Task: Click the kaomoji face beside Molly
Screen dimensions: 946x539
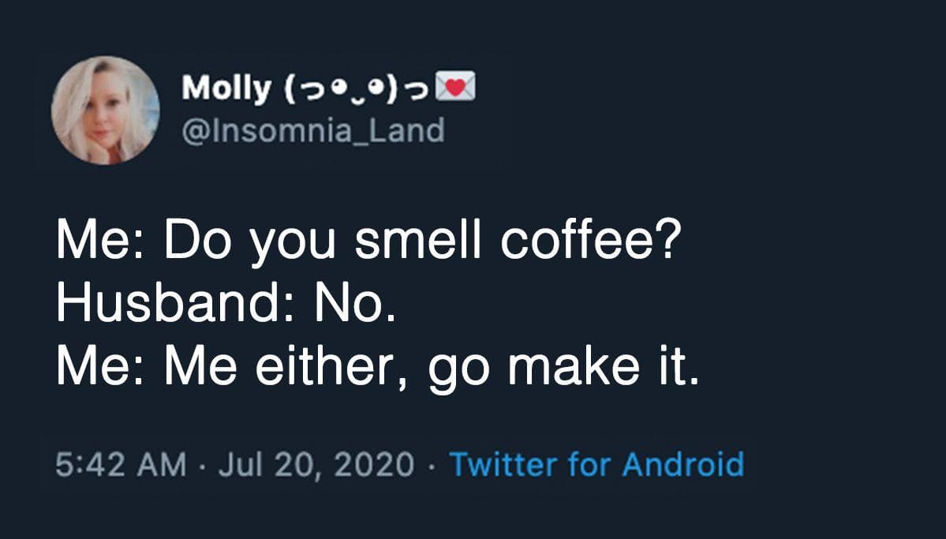Action: pyautogui.click(x=353, y=88)
